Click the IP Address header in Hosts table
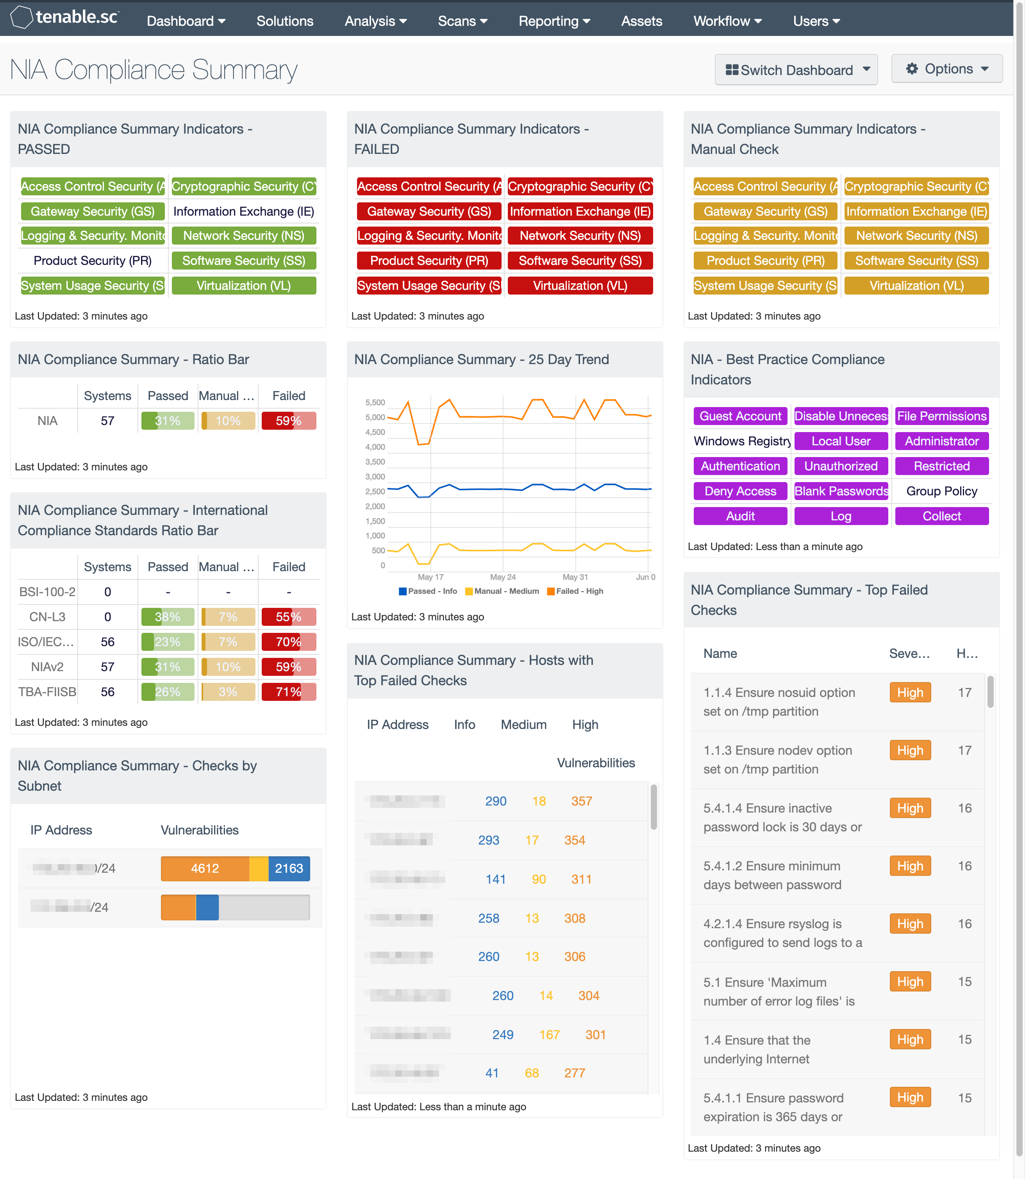This screenshot has width=1025, height=1179. click(398, 725)
